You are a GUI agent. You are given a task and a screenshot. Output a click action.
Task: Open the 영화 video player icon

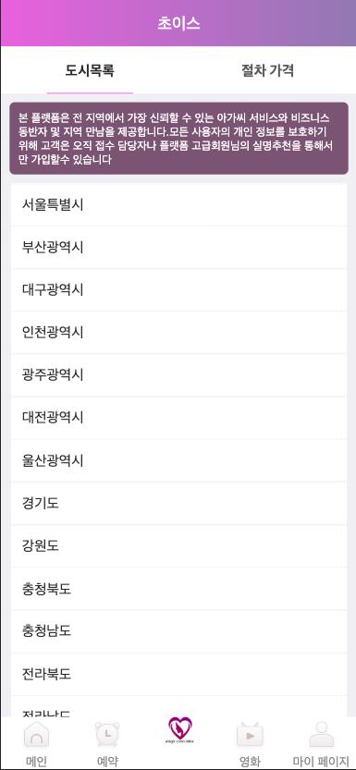(x=250, y=735)
